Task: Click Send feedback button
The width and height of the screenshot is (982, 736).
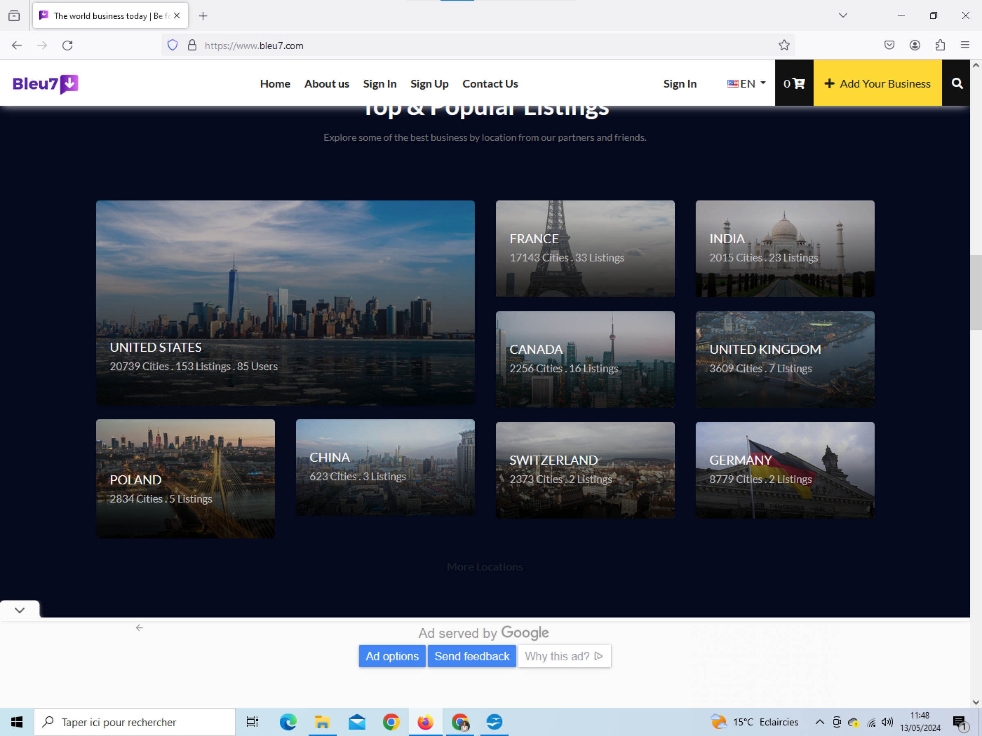Action: (x=472, y=656)
